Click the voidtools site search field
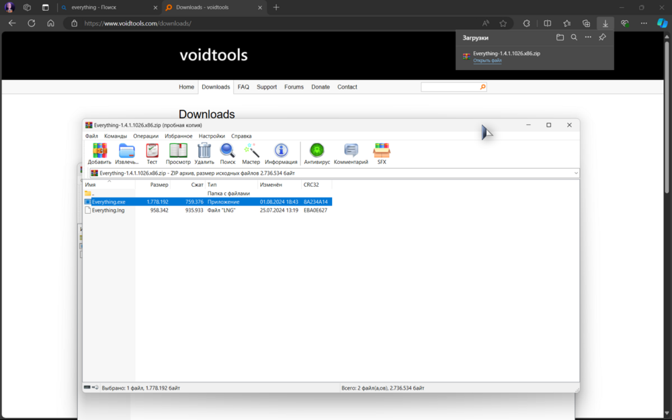This screenshot has height=420, width=672. pos(450,87)
